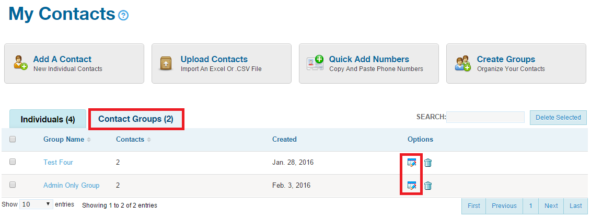Check the Admin Only Group row checkbox

pyautogui.click(x=13, y=185)
